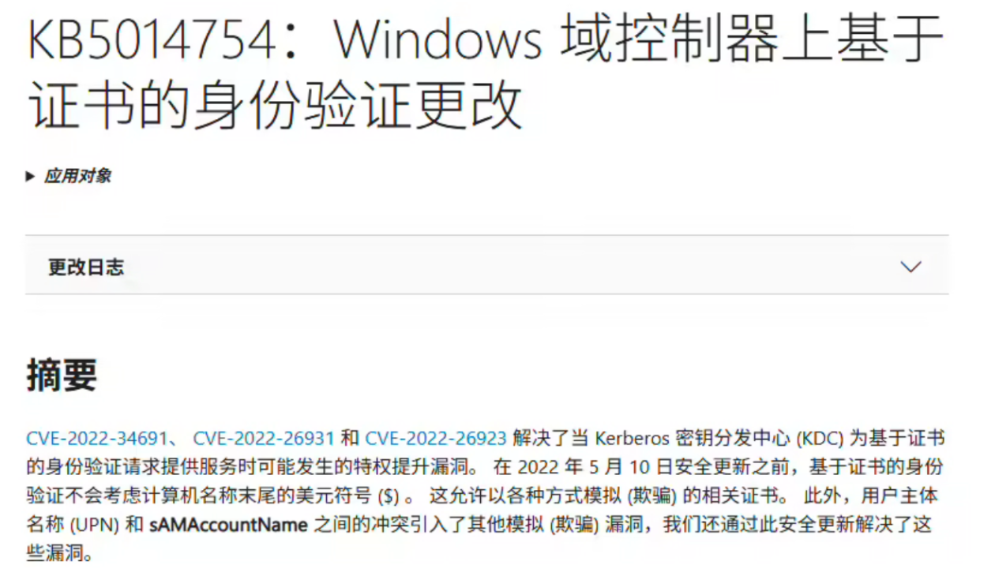
Task: Click the 更改日志 section title
Action: coord(86,267)
